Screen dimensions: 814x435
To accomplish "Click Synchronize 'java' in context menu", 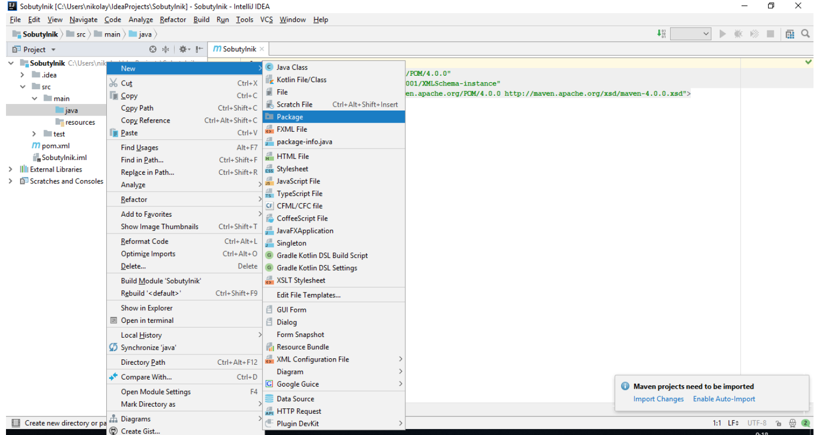I will (x=184, y=347).
